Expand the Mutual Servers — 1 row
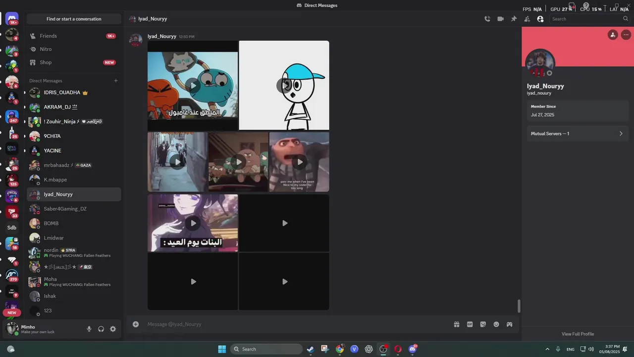 tap(577, 133)
